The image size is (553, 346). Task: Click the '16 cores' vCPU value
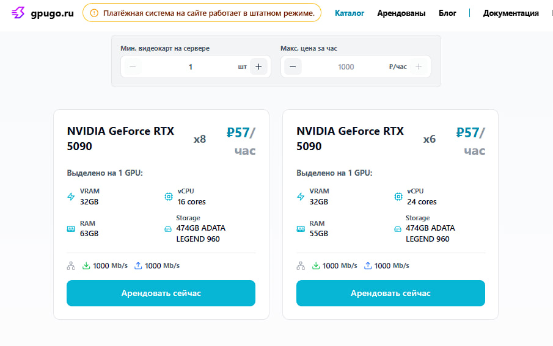[191, 202]
